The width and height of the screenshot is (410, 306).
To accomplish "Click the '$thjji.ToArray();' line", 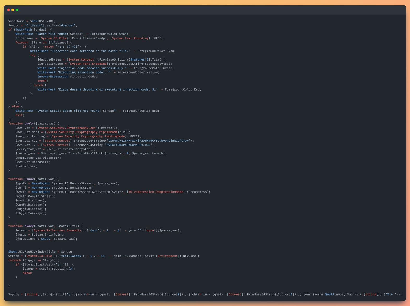I will (x=31, y=213).
